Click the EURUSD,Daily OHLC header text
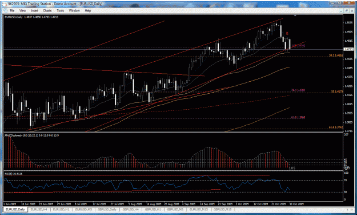Screen dimensions: 357x215 point(31,17)
